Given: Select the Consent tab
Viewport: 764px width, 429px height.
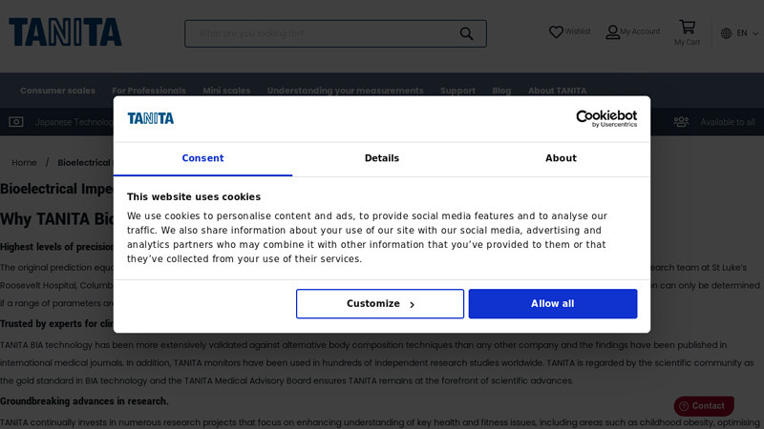Looking at the screenshot, I should pos(202,158).
